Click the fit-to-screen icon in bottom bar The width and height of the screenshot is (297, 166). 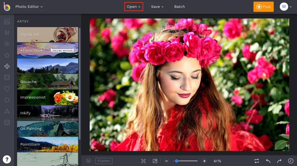144,161
